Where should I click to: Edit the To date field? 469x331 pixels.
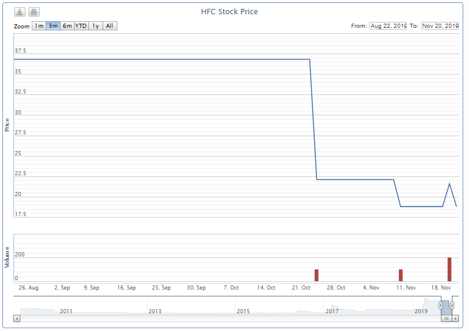click(x=440, y=26)
